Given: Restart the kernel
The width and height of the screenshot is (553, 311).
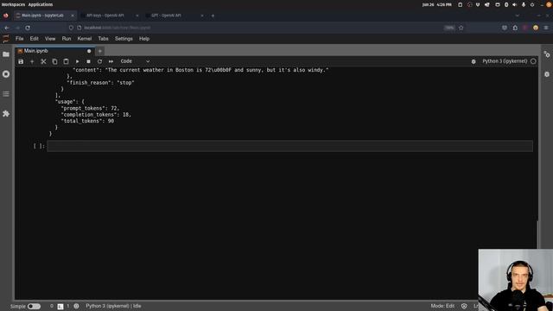Looking at the screenshot, I should click(x=100, y=61).
